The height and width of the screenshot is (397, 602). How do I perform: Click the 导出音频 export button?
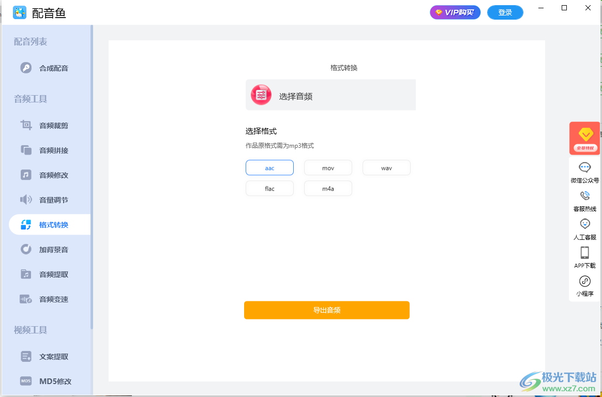click(327, 310)
